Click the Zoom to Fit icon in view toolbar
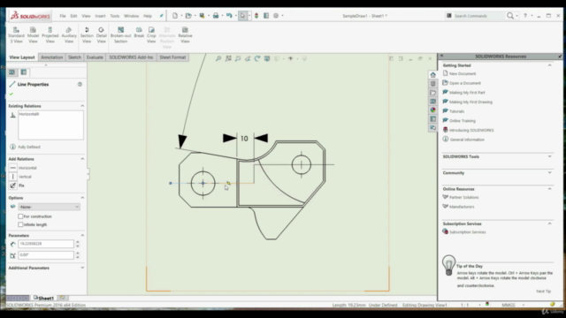This screenshot has height=318, width=566. [218, 58]
